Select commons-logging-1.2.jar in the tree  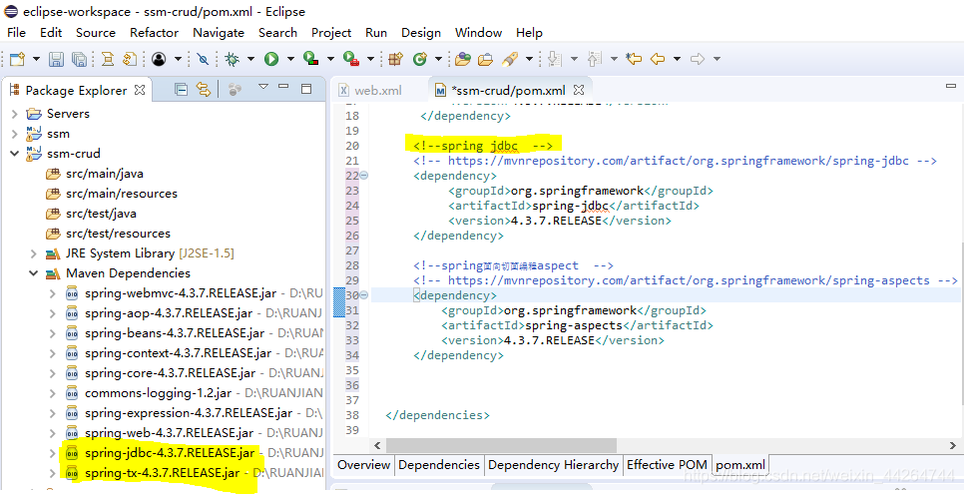coord(158,392)
